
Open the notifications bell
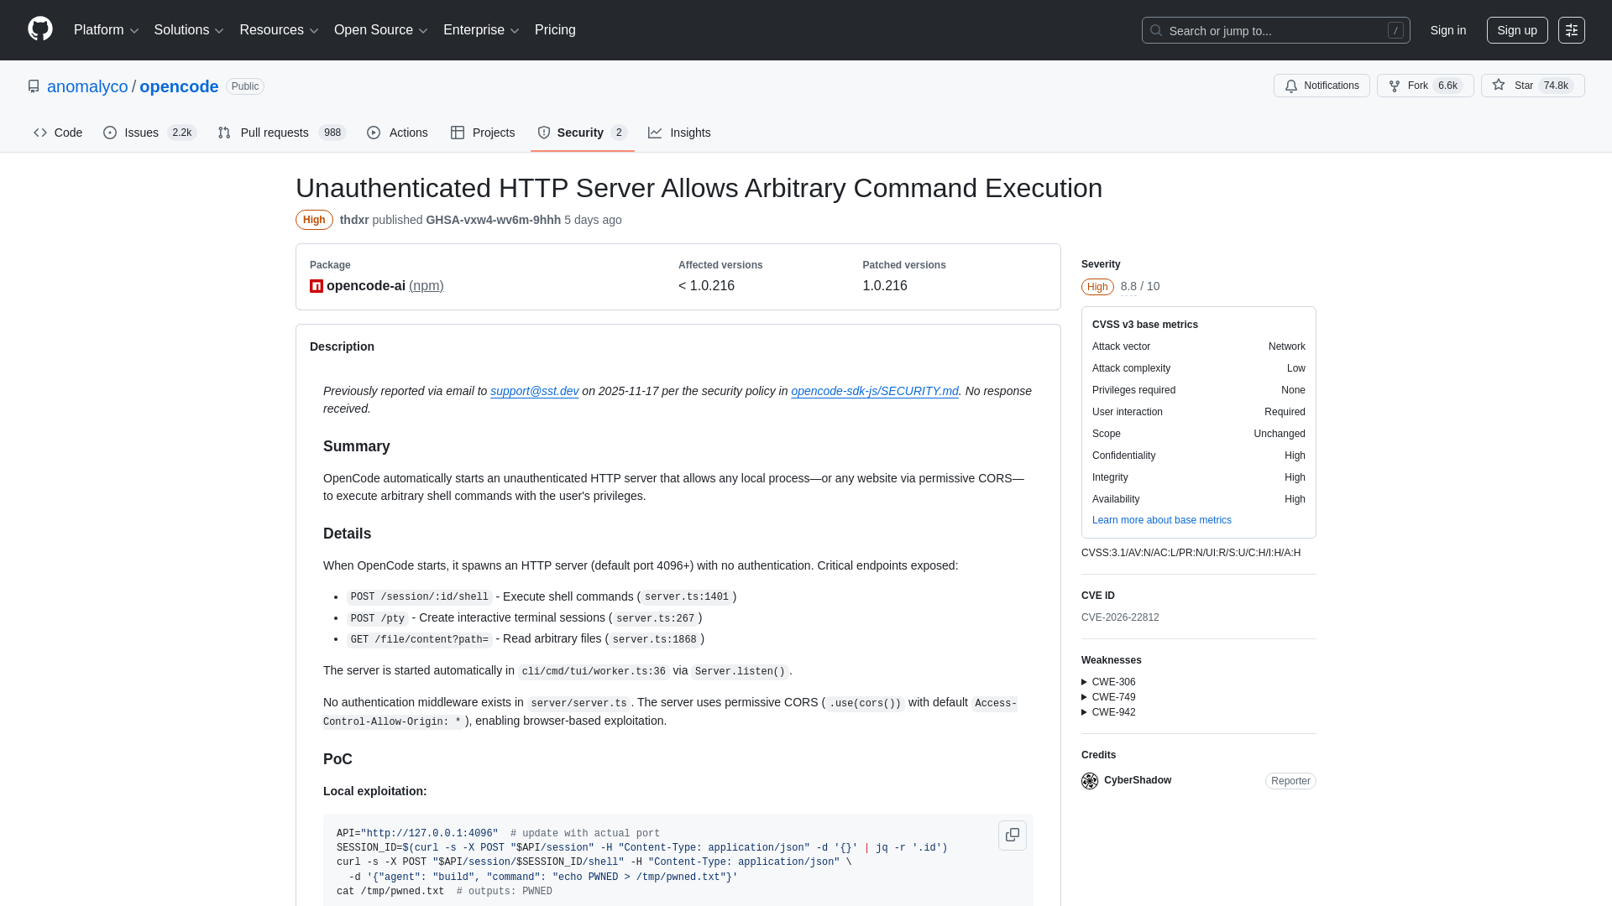pos(1290,86)
